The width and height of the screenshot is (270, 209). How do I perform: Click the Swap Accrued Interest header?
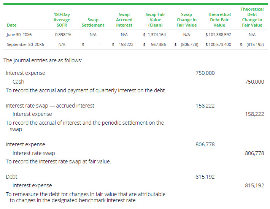[x=124, y=20]
